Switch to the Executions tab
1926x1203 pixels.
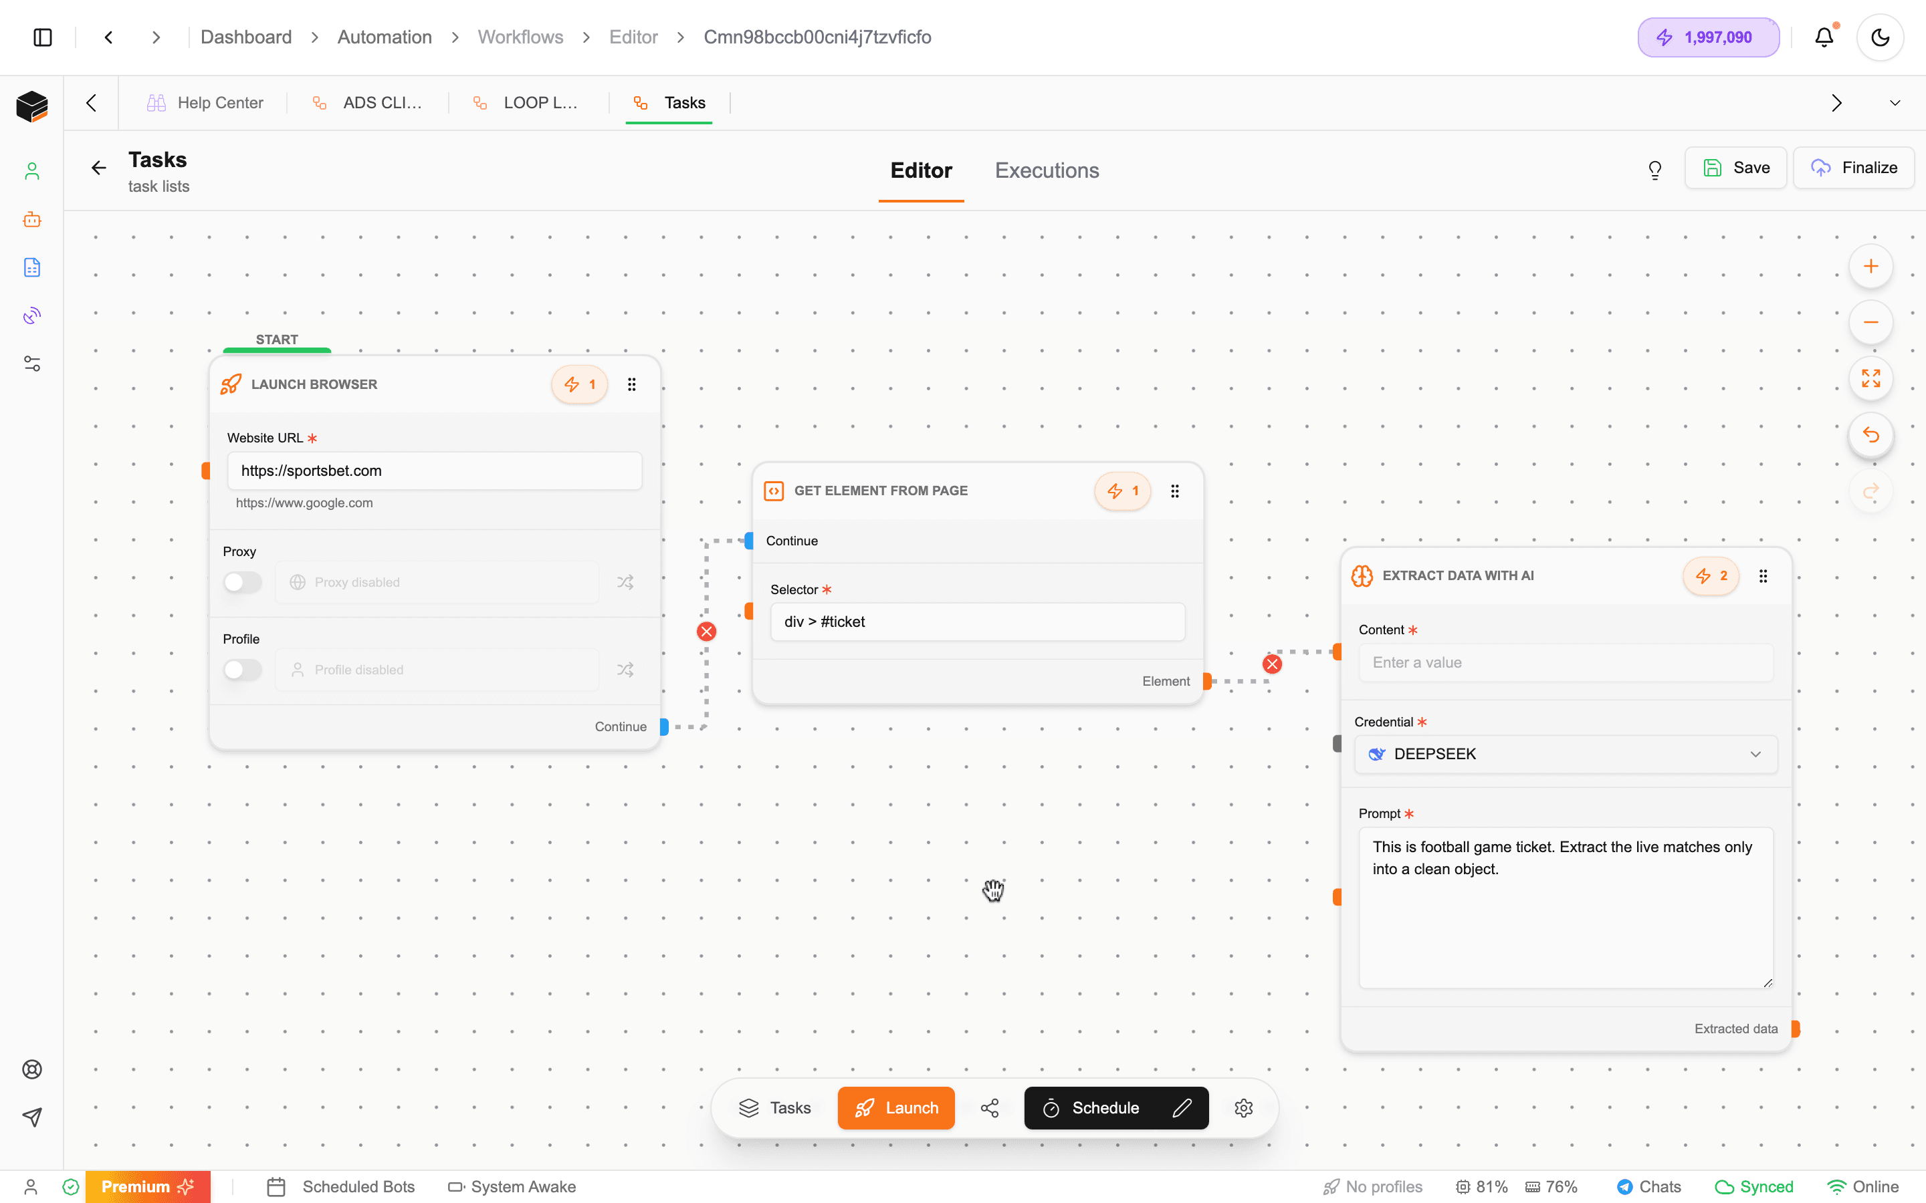1047,170
